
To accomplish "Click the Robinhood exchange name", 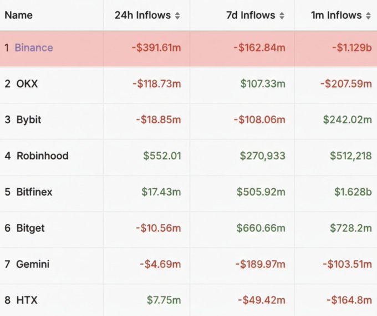I will point(43,156).
